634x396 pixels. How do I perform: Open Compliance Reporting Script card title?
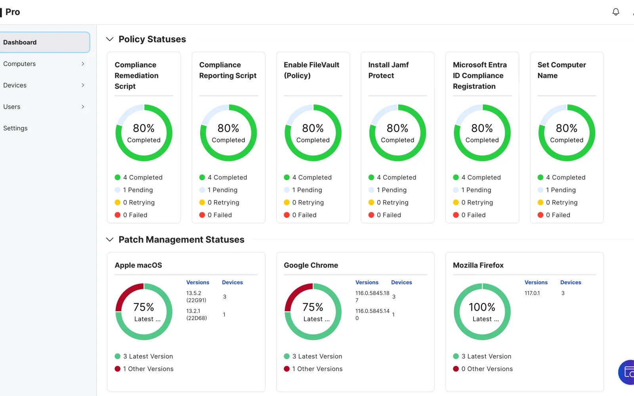tap(228, 70)
